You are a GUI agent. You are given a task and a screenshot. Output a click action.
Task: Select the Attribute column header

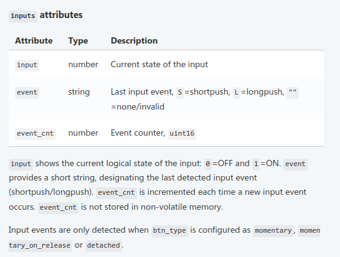pos(34,40)
